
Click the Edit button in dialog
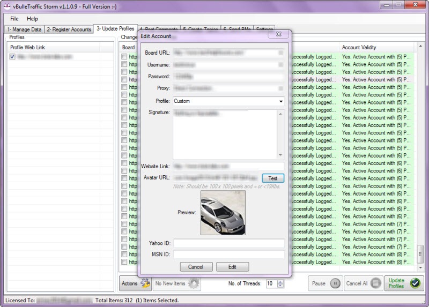click(x=232, y=267)
